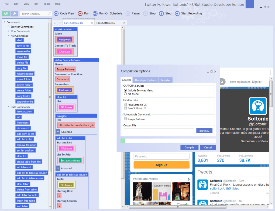Viewport: 275px width, 211px height.
Task: Click the Followers 38.7K count
Action: 245,160
